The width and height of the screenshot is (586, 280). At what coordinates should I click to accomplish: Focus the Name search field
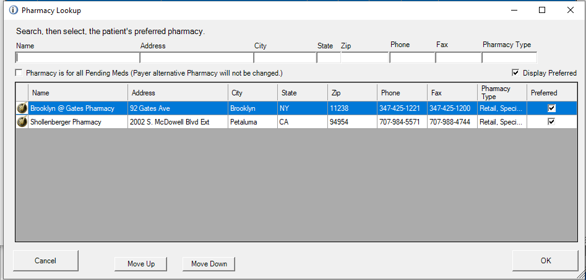click(x=77, y=58)
